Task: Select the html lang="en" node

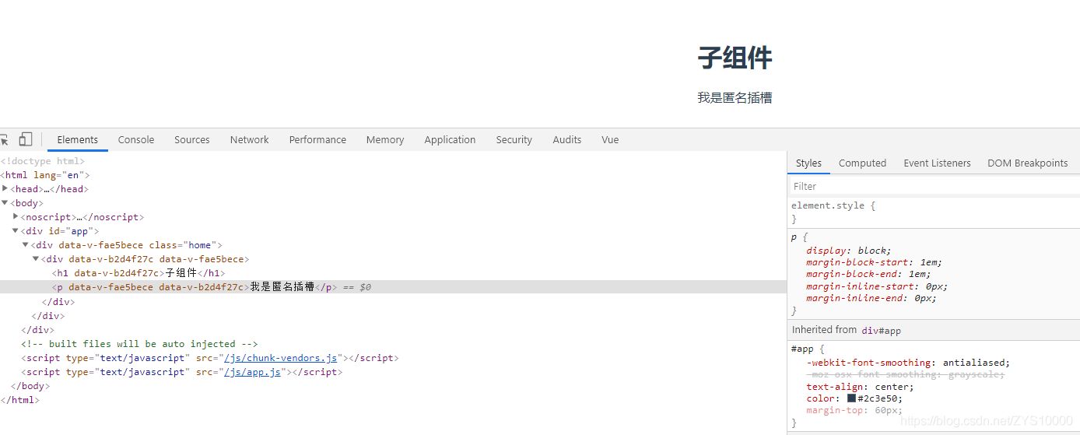Action: click(x=45, y=175)
